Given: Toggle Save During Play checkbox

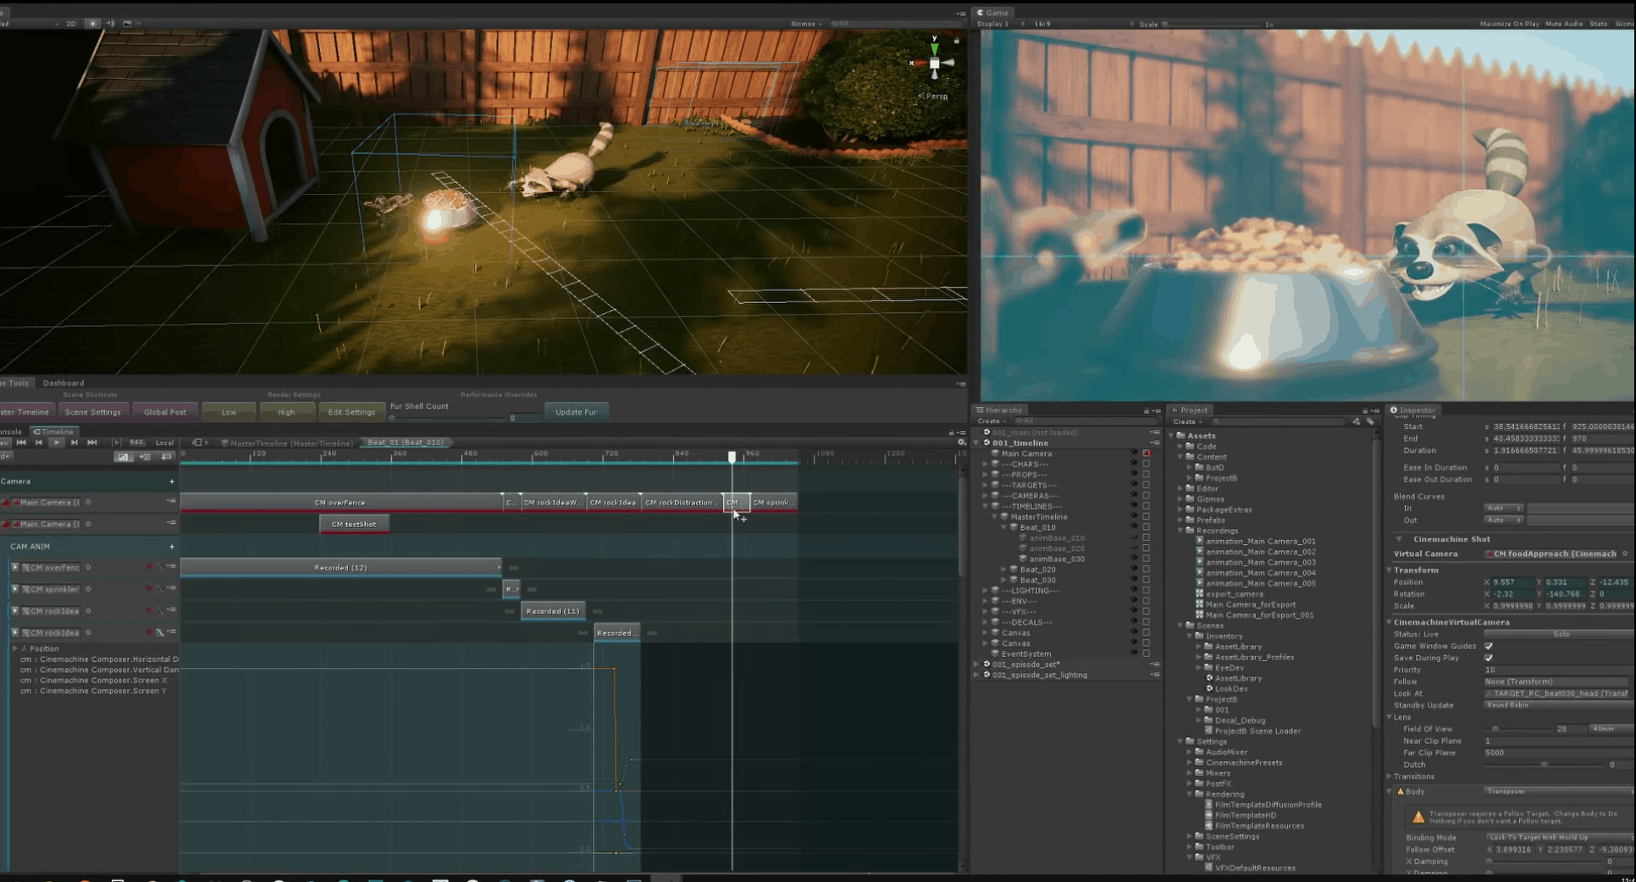Looking at the screenshot, I should pyautogui.click(x=1489, y=658).
